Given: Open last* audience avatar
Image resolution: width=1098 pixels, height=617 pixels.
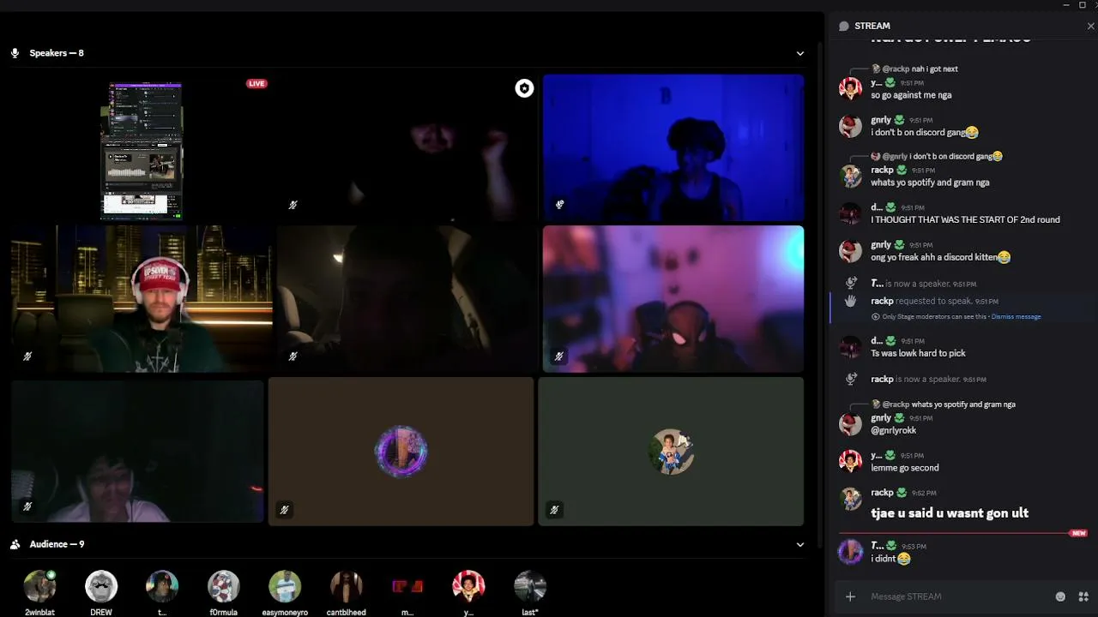Looking at the screenshot, I should click(530, 586).
